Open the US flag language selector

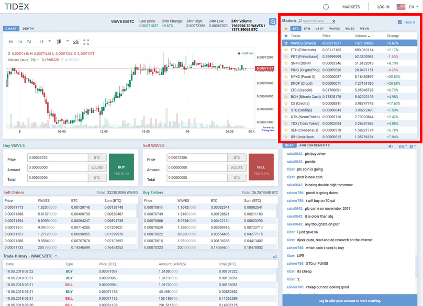(401, 7)
